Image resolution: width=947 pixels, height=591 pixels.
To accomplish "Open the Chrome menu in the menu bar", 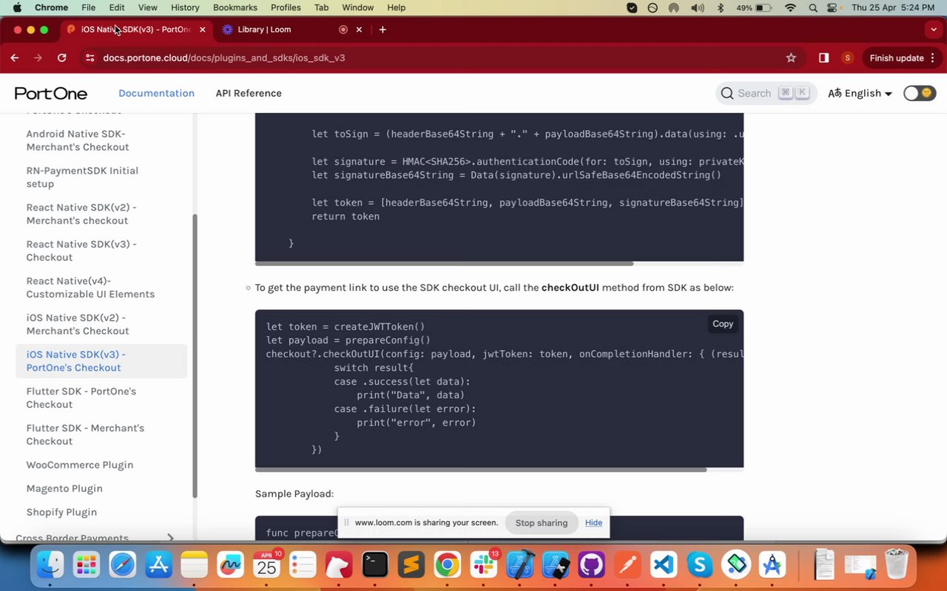I will 52,7.
